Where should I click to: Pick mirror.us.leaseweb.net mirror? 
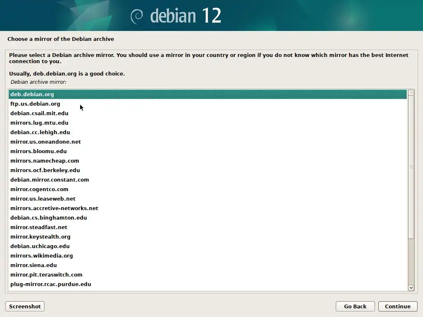[207, 199]
